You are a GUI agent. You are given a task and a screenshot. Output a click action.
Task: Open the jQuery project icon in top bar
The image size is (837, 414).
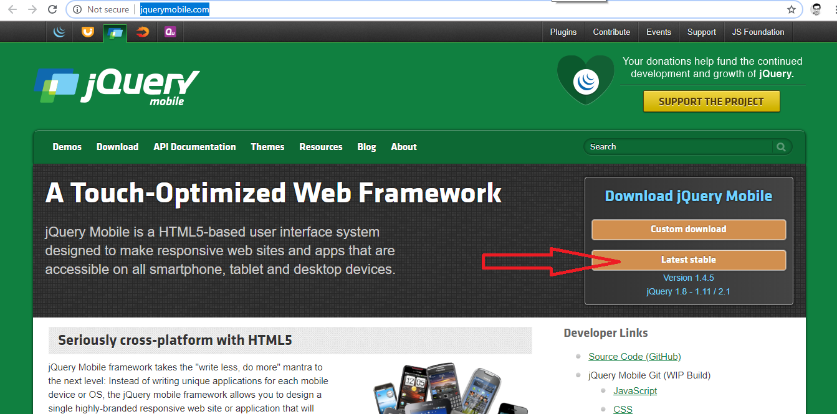click(60, 32)
